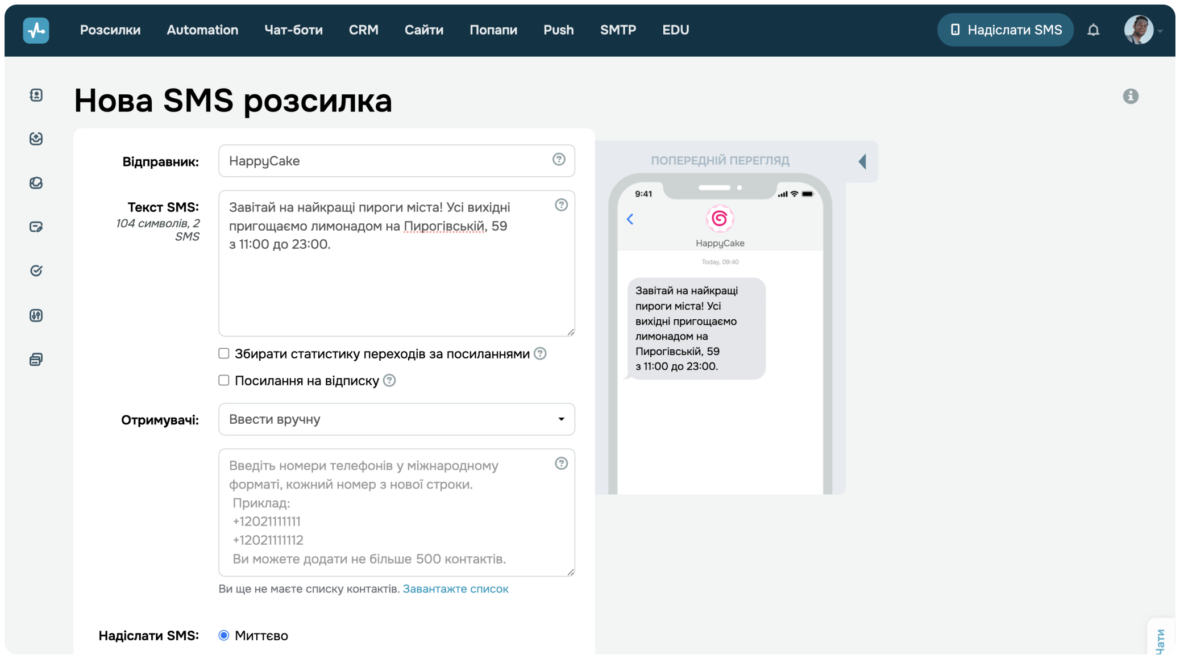
Task: Click back arrow in phone preview
Action: (630, 219)
